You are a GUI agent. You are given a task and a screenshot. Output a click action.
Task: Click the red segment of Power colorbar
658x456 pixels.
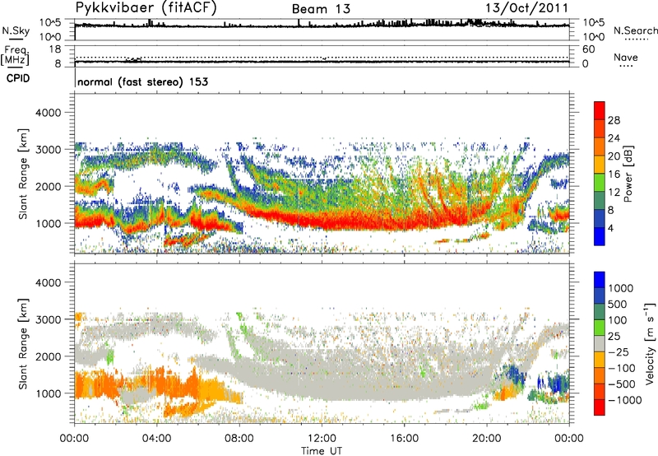(600, 111)
